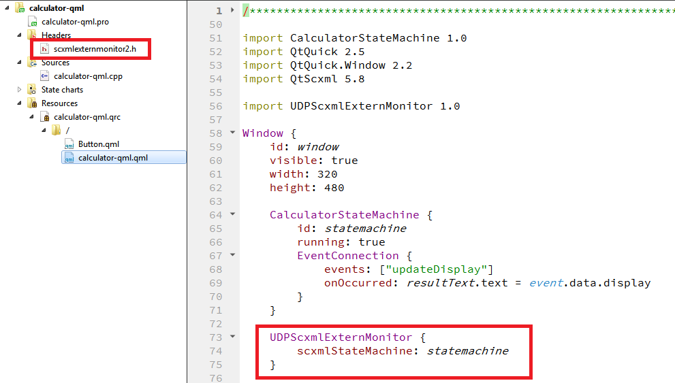Place cursor on 'import CalculatorStateMachine 1.0'
675x383 pixels.
[x=355, y=38]
